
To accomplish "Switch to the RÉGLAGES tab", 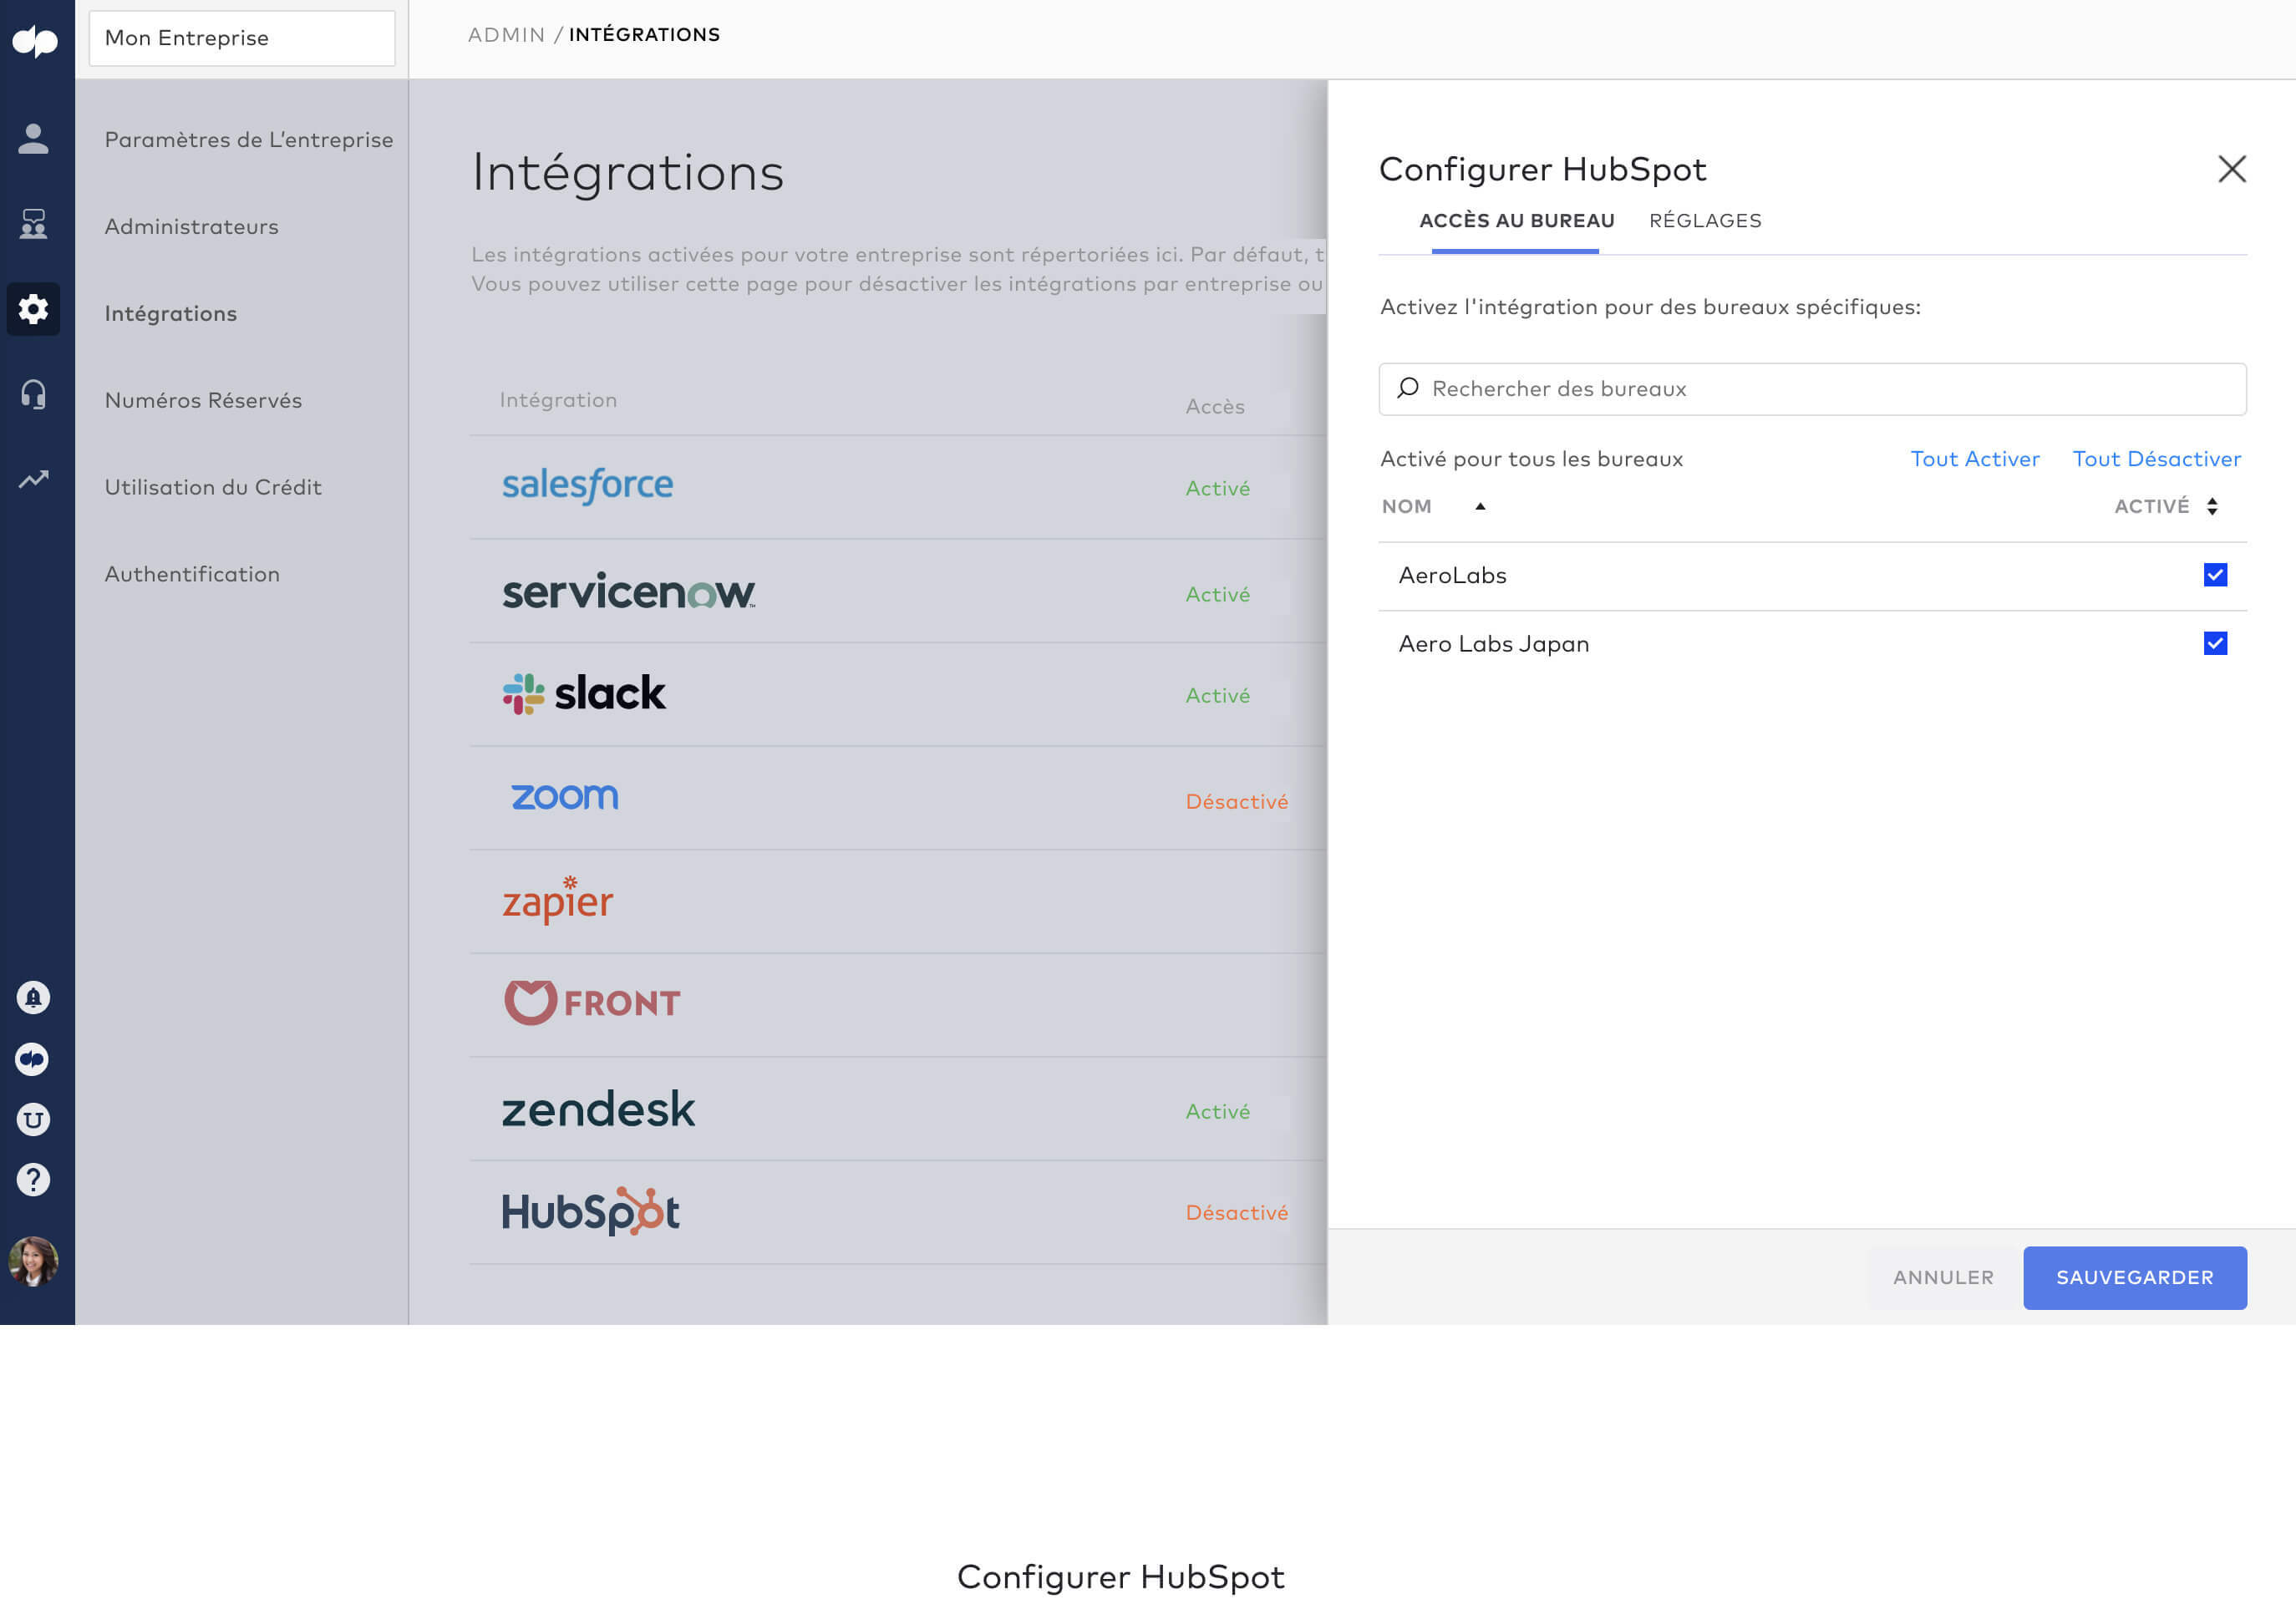I will tap(1705, 221).
